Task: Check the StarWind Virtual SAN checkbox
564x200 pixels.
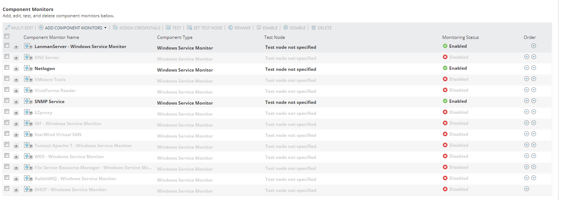Action: (7, 134)
